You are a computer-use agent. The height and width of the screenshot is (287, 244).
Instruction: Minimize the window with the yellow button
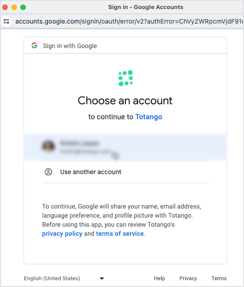click(14, 7)
